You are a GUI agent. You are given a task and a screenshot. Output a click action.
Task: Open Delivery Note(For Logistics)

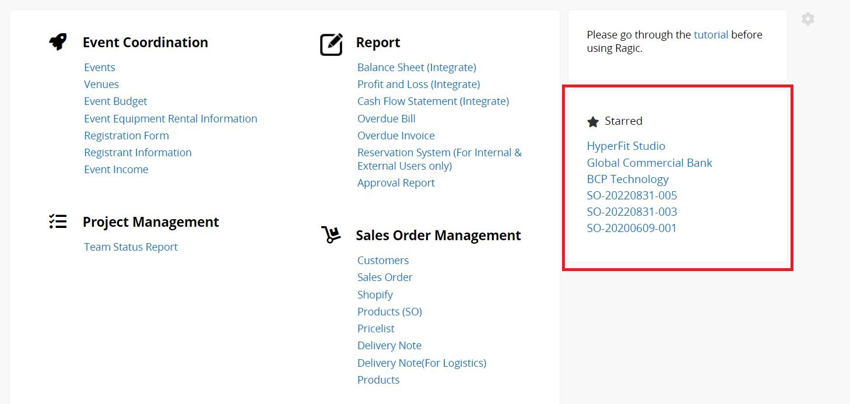pyautogui.click(x=422, y=363)
